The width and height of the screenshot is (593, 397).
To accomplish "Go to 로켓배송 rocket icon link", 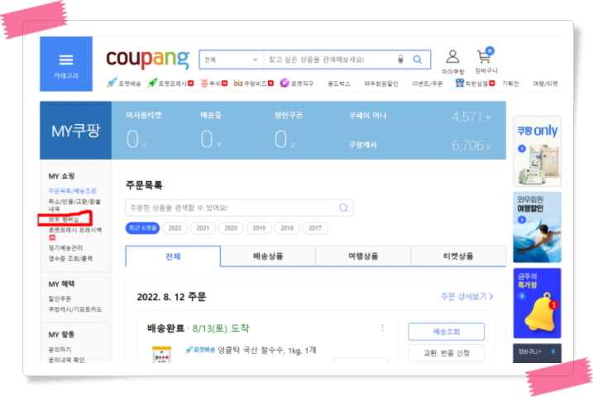I will pyautogui.click(x=124, y=84).
